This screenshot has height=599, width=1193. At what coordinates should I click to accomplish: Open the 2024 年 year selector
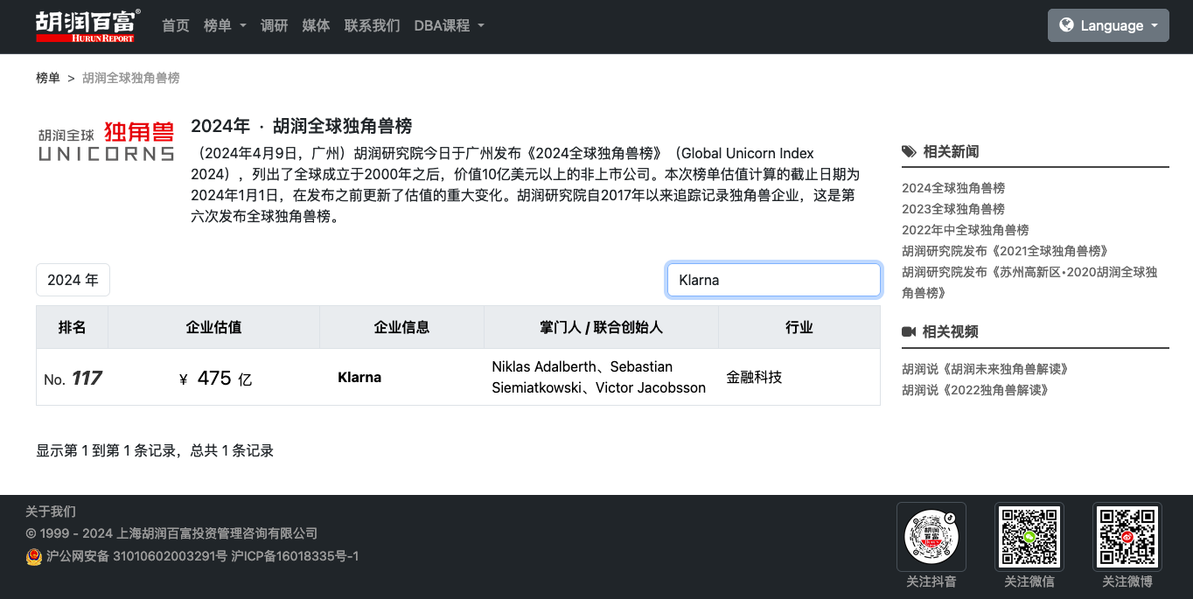point(73,280)
